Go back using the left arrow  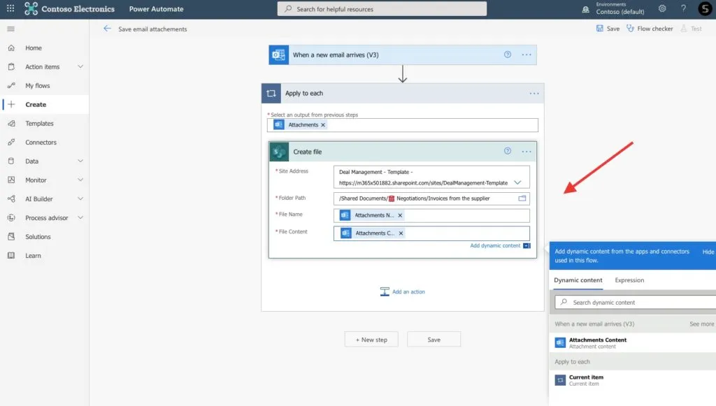point(107,28)
